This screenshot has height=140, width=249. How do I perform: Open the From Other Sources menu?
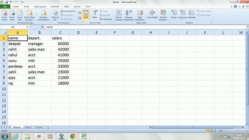click(30, 15)
